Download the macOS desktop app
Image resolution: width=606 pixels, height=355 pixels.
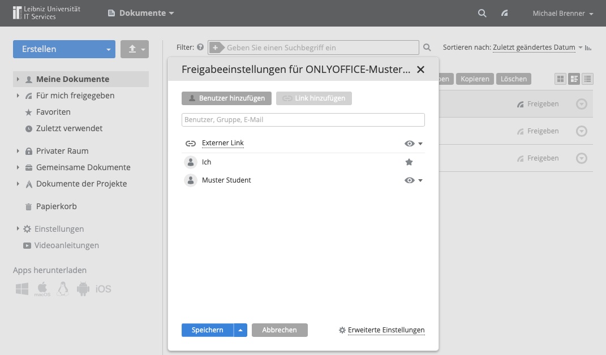pyautogui.click(x=42, y=289)
